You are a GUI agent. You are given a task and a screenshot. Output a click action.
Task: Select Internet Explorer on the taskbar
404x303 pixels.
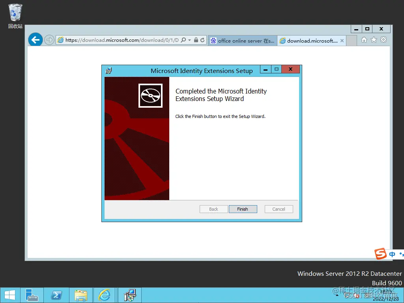coord(104,295)
